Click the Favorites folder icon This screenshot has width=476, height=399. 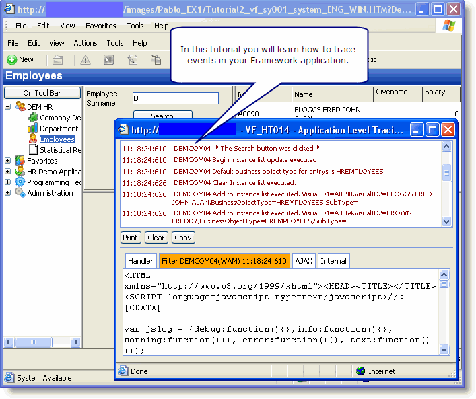coord(20,160)
